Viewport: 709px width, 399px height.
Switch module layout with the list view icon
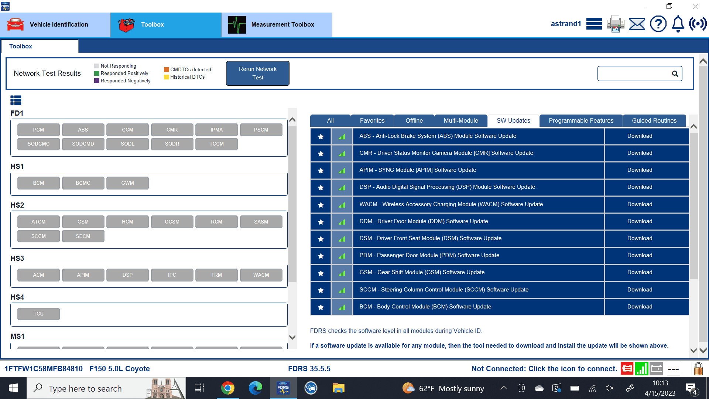click(x=16, y=100)
